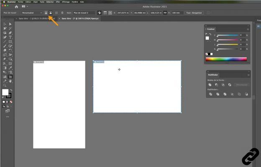This screenshot has height=167, width=261.
Task: Open the arrange documents layout icon
Action: (x=23, y=7)
